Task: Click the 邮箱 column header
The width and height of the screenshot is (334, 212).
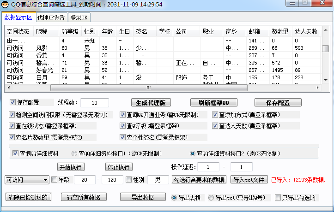Action: point(257,31)
